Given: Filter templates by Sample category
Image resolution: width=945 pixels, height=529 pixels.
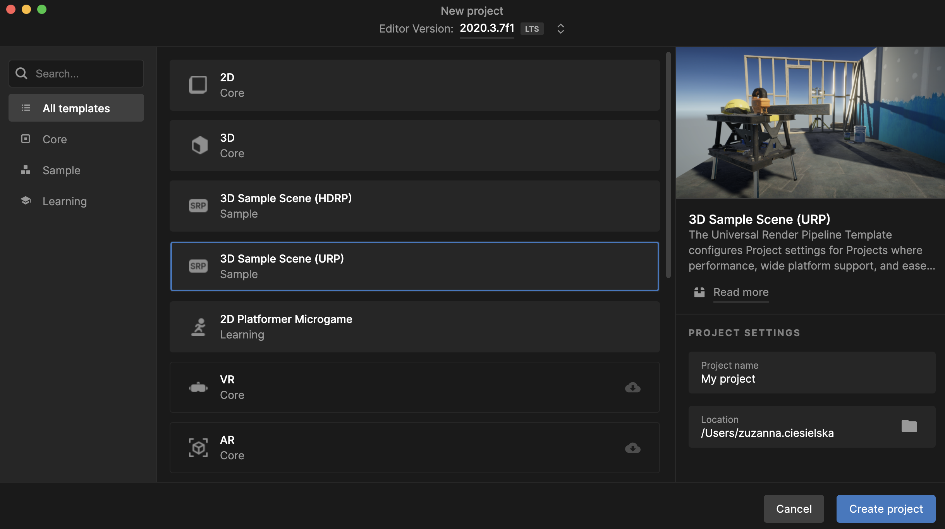Looking at the screenshot, I should (61, 170).
